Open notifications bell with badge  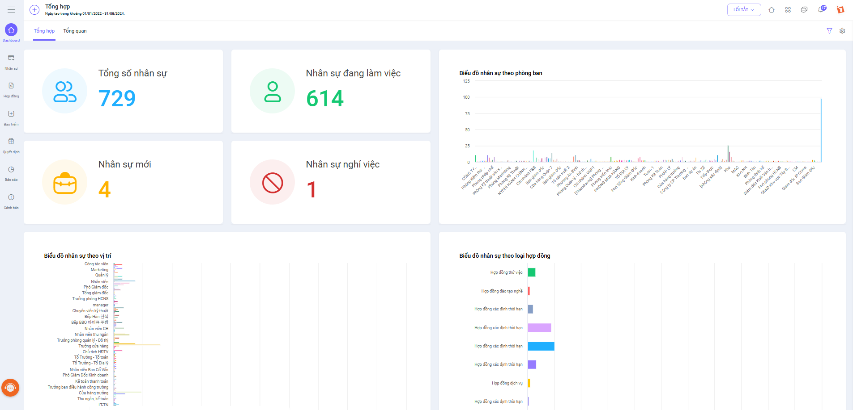(x=822, y=9)
